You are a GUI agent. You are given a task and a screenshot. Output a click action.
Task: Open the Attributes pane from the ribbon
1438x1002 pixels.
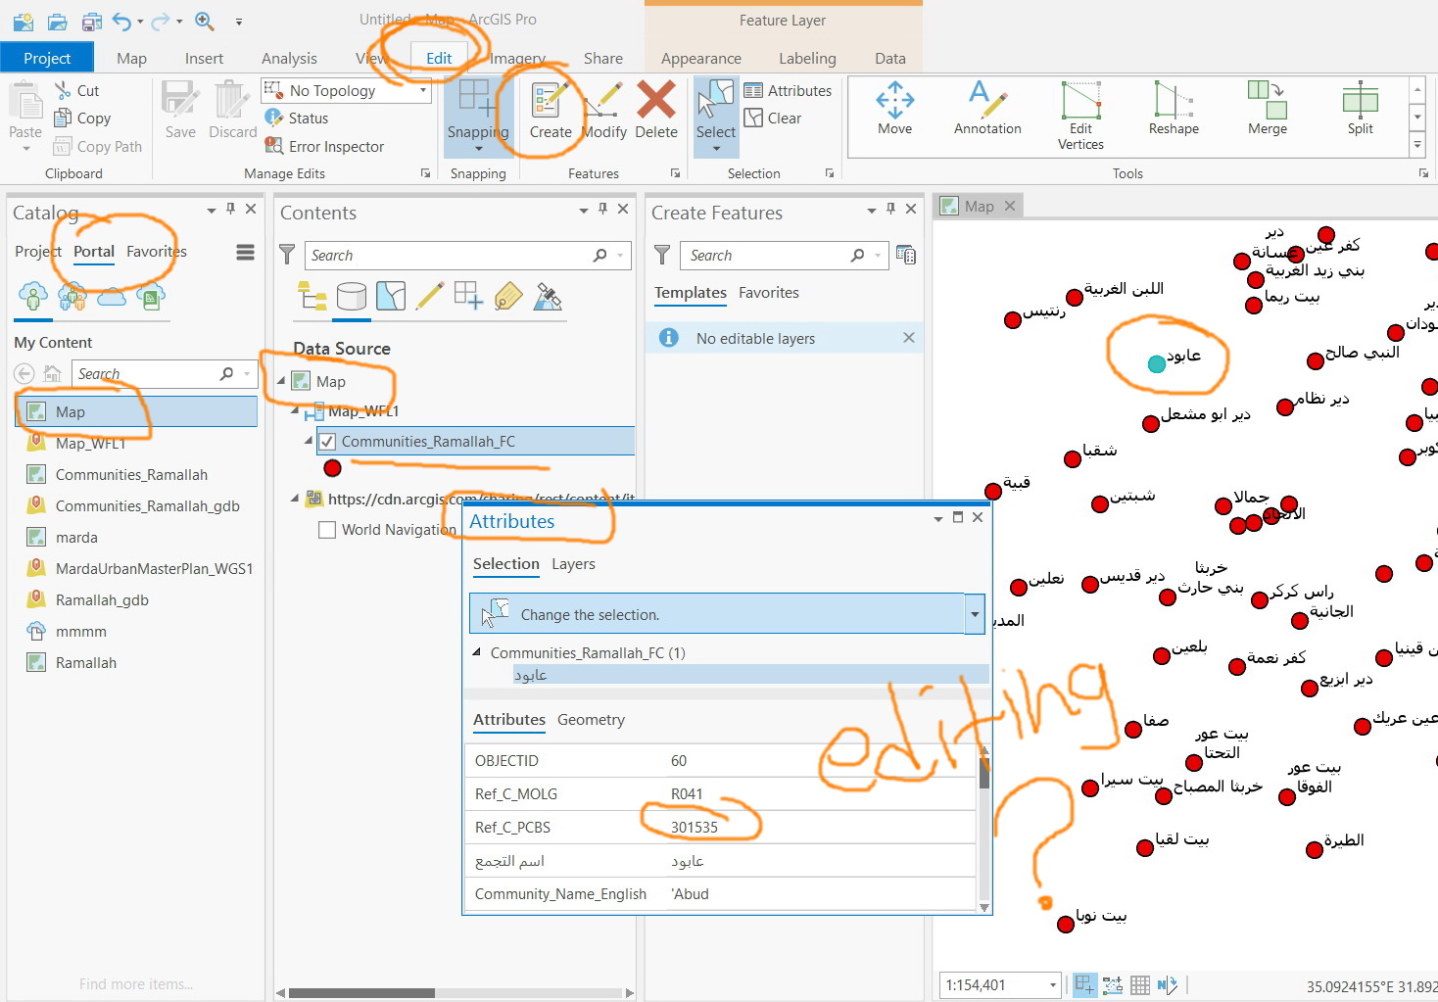pos(788,91)
